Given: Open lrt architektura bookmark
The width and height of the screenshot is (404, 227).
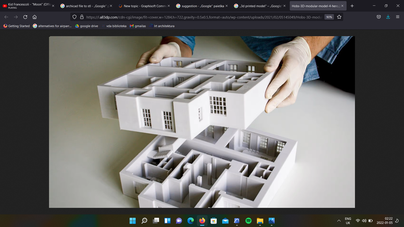Looking at the screenshot, I should tap(162, 26).
